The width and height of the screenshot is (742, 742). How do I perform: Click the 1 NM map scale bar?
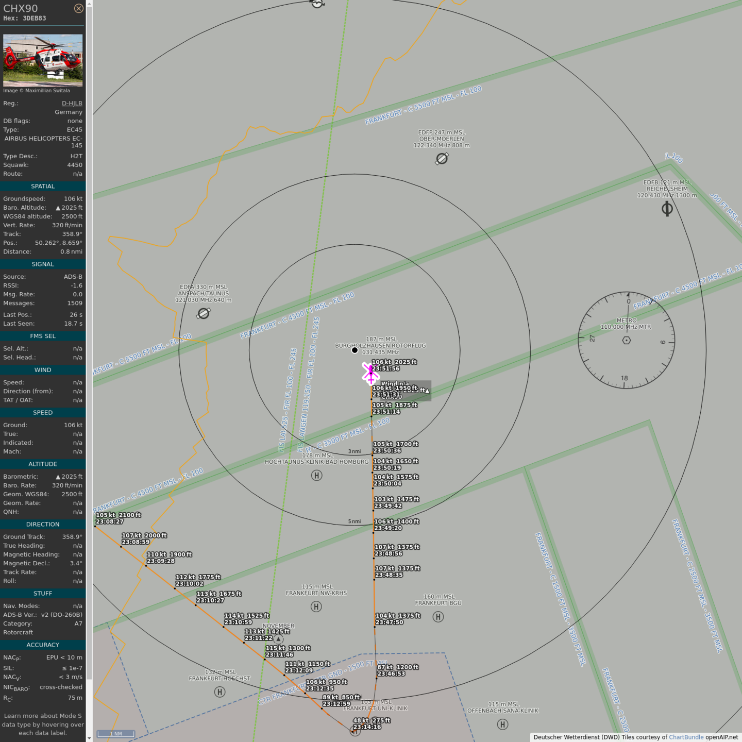pos(116,734)
